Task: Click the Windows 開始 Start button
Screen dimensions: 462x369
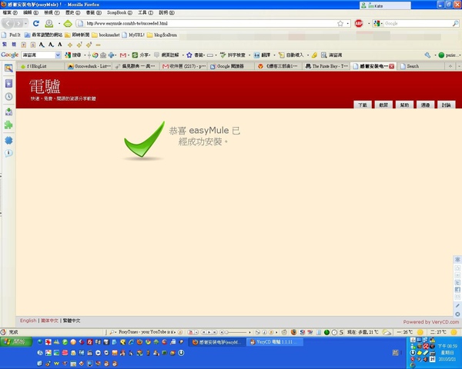Action: [x=16, y=341]
